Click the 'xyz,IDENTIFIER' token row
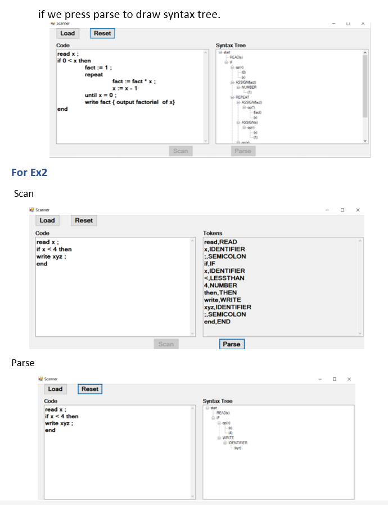Viewport: 388px width, 505px height. (228, 307)
